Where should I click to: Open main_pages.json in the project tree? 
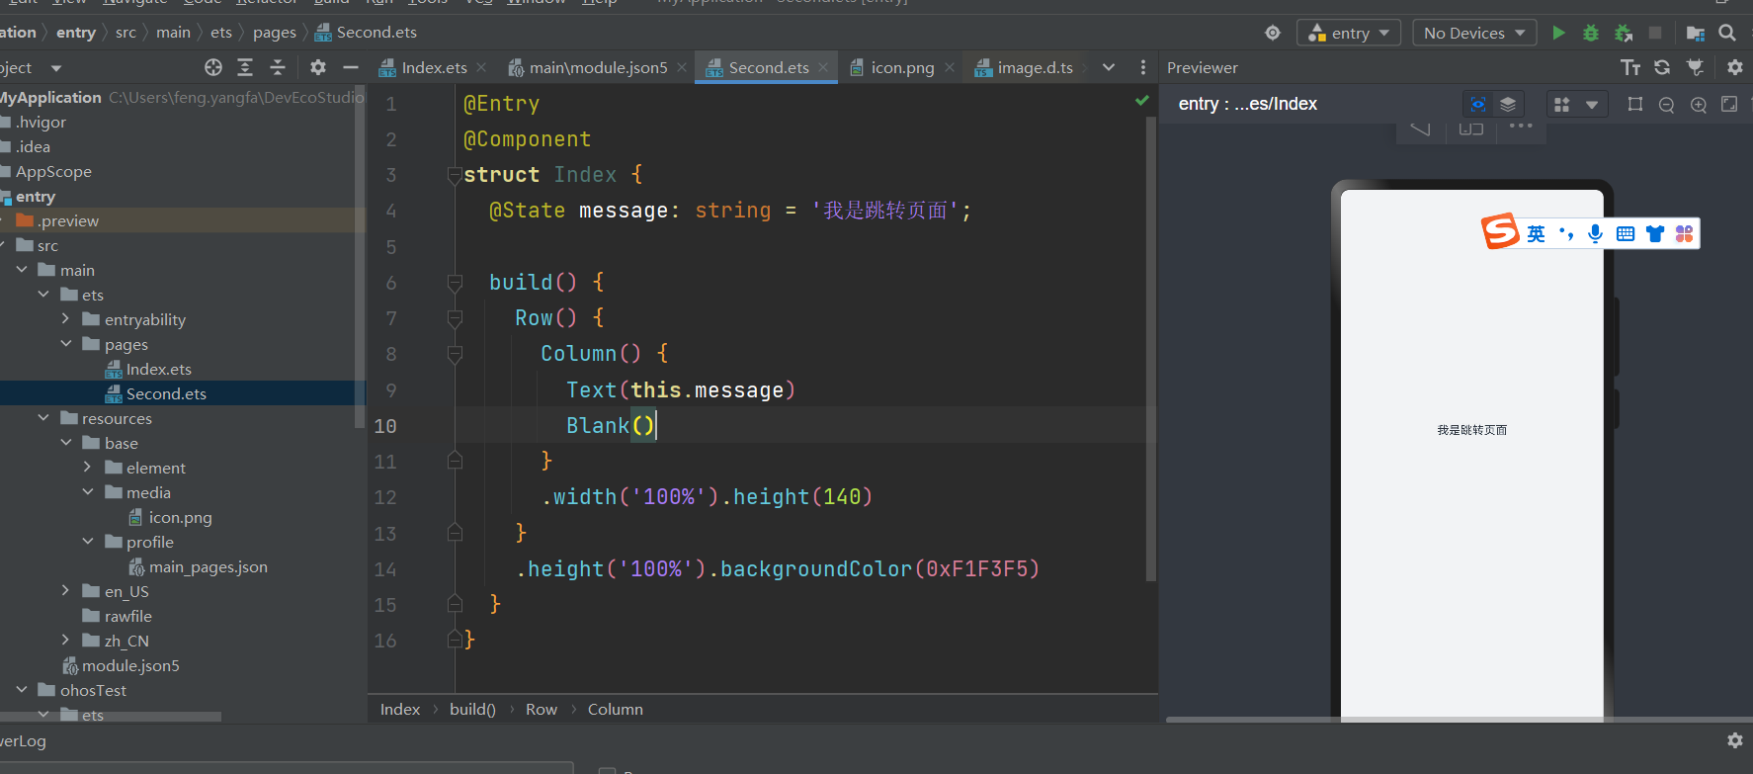click(x=208, y=566)
